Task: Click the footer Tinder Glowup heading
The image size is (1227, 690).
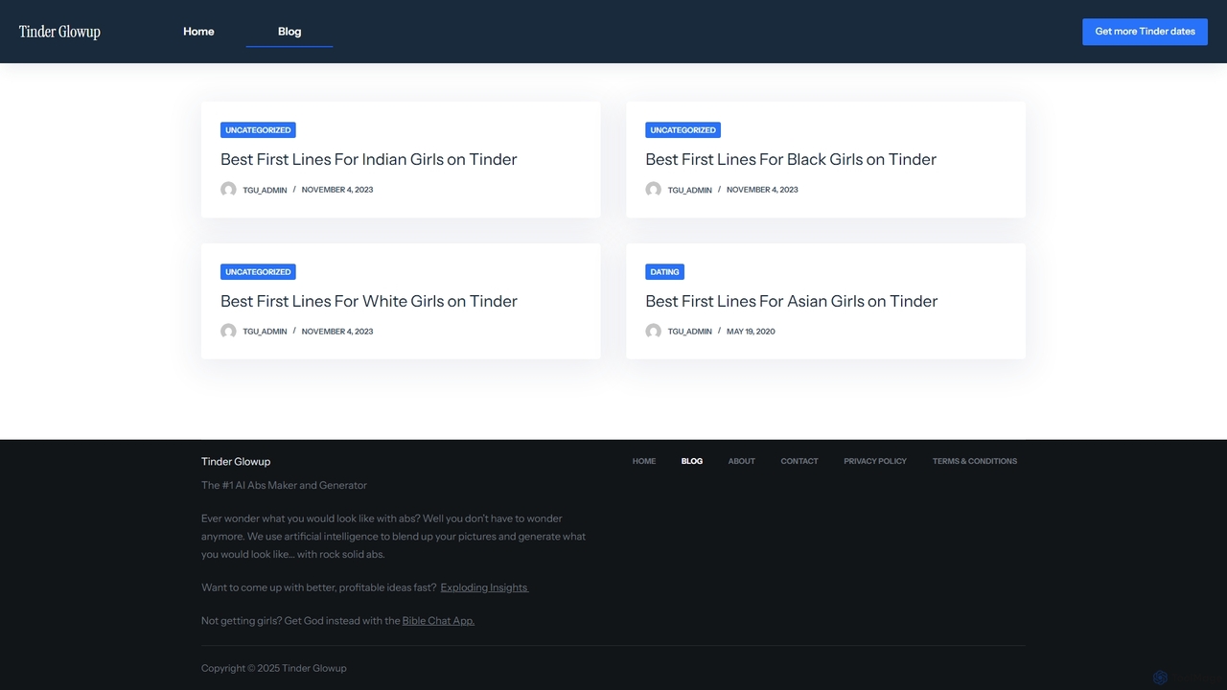Action: click(x=236, y=462)
